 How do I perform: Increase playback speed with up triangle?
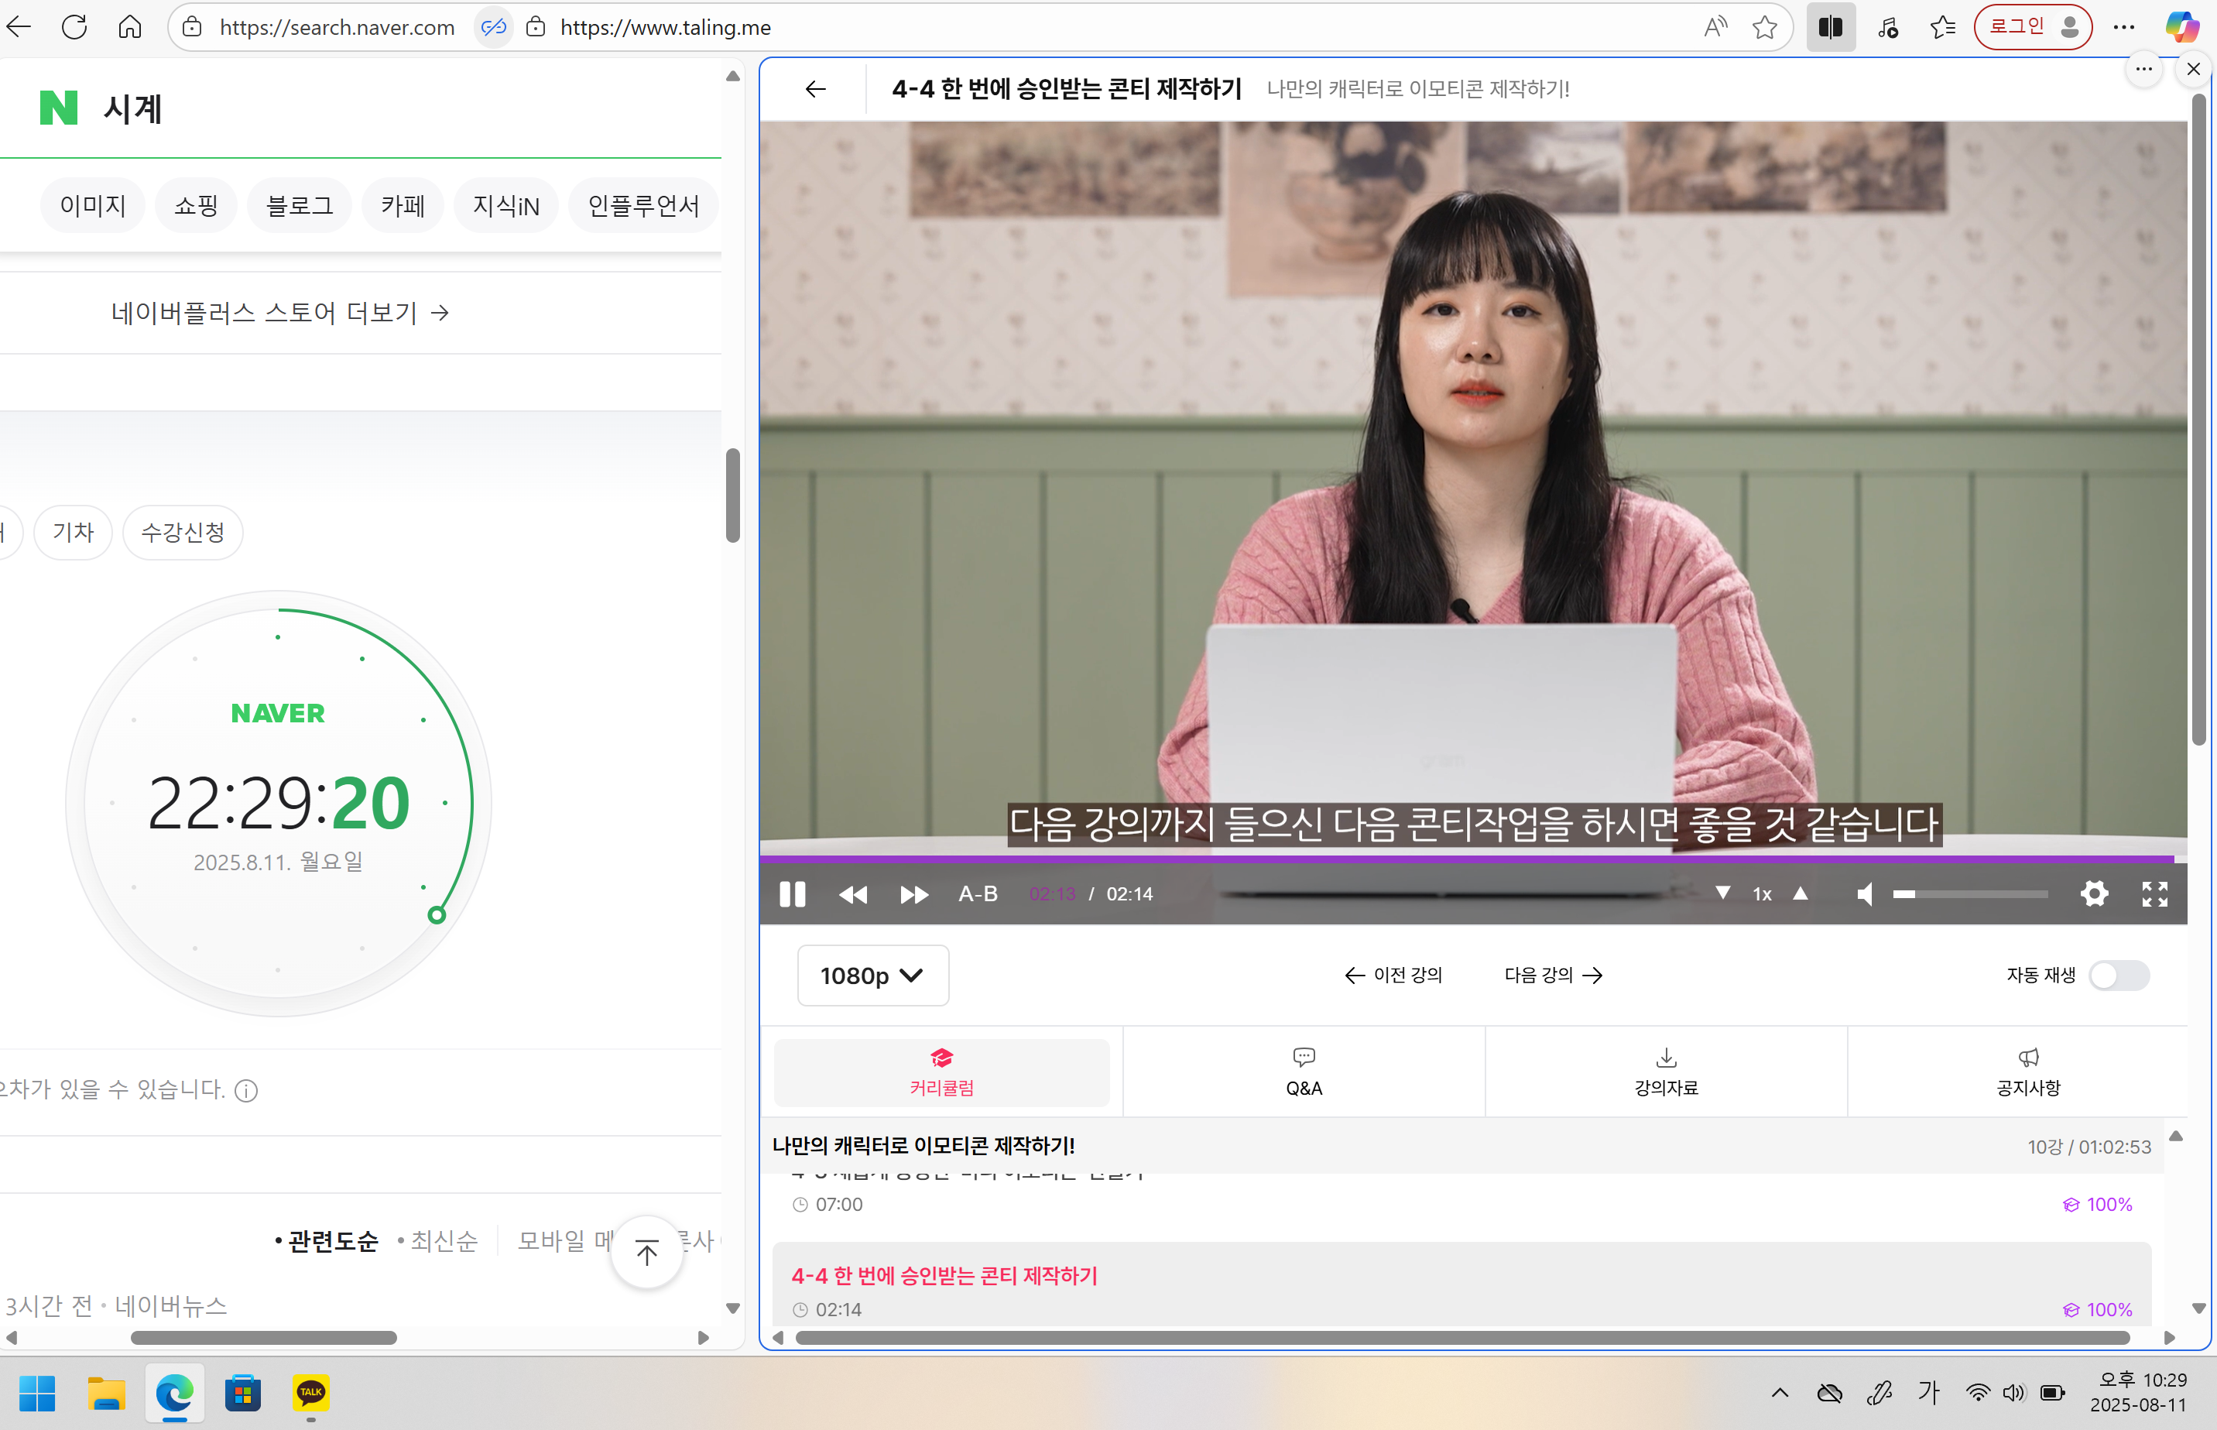[x=1801, y=893]
